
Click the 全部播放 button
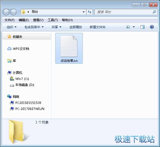pyautogui.click(x=76, y=27)
